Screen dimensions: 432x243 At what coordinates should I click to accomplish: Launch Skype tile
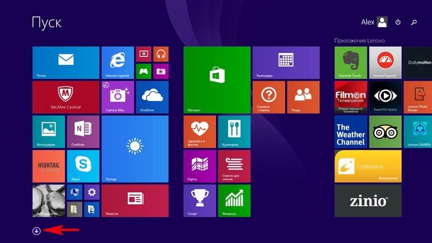(x=83, y=167)
